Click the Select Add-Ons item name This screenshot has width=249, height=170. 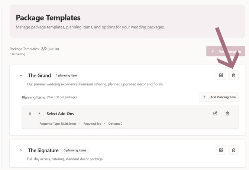click(x=60, y=114)
